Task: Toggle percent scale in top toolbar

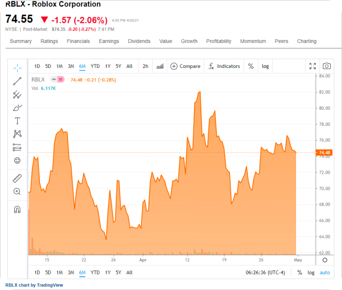Action: click(x=251, y=66)
